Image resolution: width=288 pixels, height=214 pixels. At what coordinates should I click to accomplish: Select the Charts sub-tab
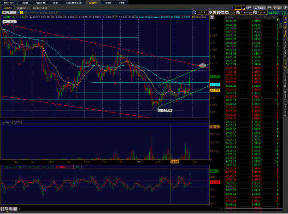(7, 8)
